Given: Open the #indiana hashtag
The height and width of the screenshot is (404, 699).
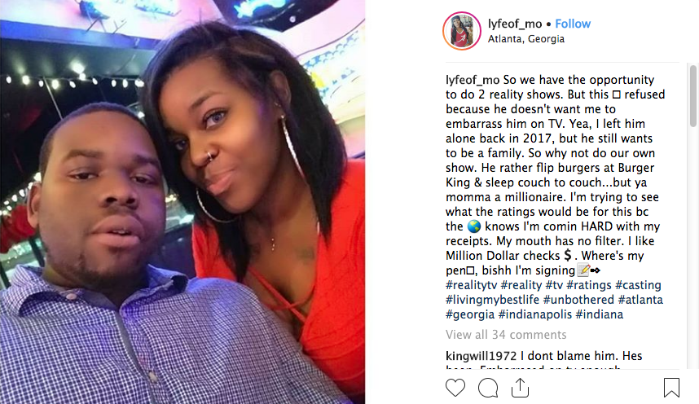Looking at the screenshot, I should point(600,314).
